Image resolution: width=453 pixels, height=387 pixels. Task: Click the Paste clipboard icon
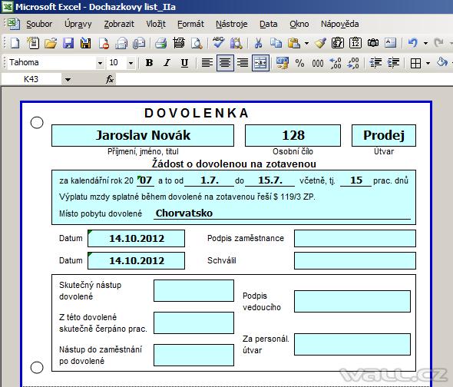(294, 43)
